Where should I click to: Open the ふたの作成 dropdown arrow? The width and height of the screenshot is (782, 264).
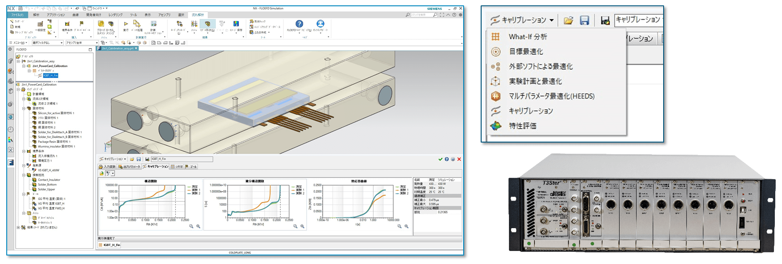pyautogui.click(x=269, y=32)
